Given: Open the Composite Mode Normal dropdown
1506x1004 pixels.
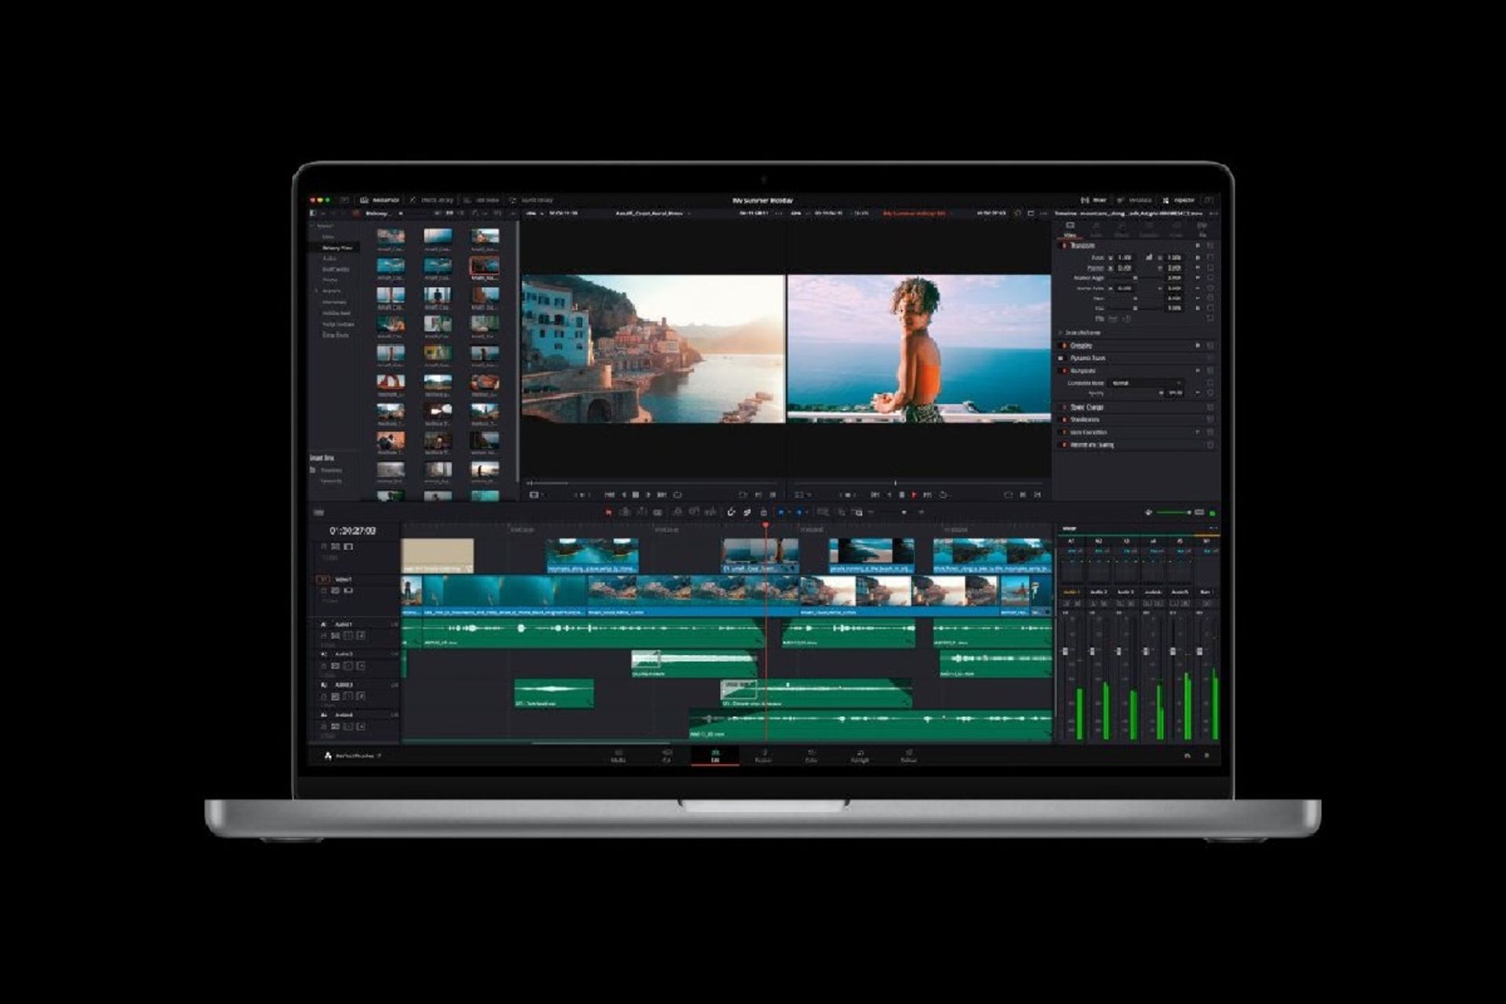Looking at the screenshot, I should (x=1146, y=383).
